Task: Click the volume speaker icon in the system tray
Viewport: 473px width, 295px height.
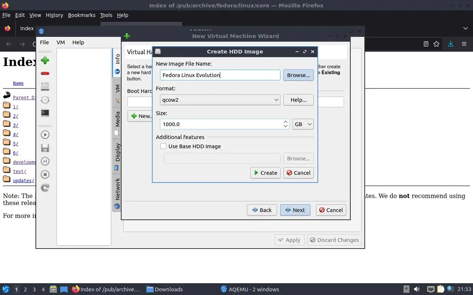Action: point(417,289)
